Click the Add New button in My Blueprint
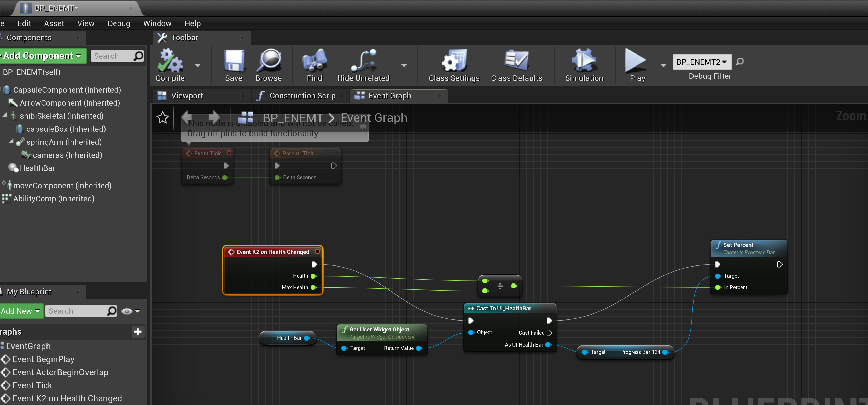The image size is (868, 405). pyautogui.click(x=19, y=311)
